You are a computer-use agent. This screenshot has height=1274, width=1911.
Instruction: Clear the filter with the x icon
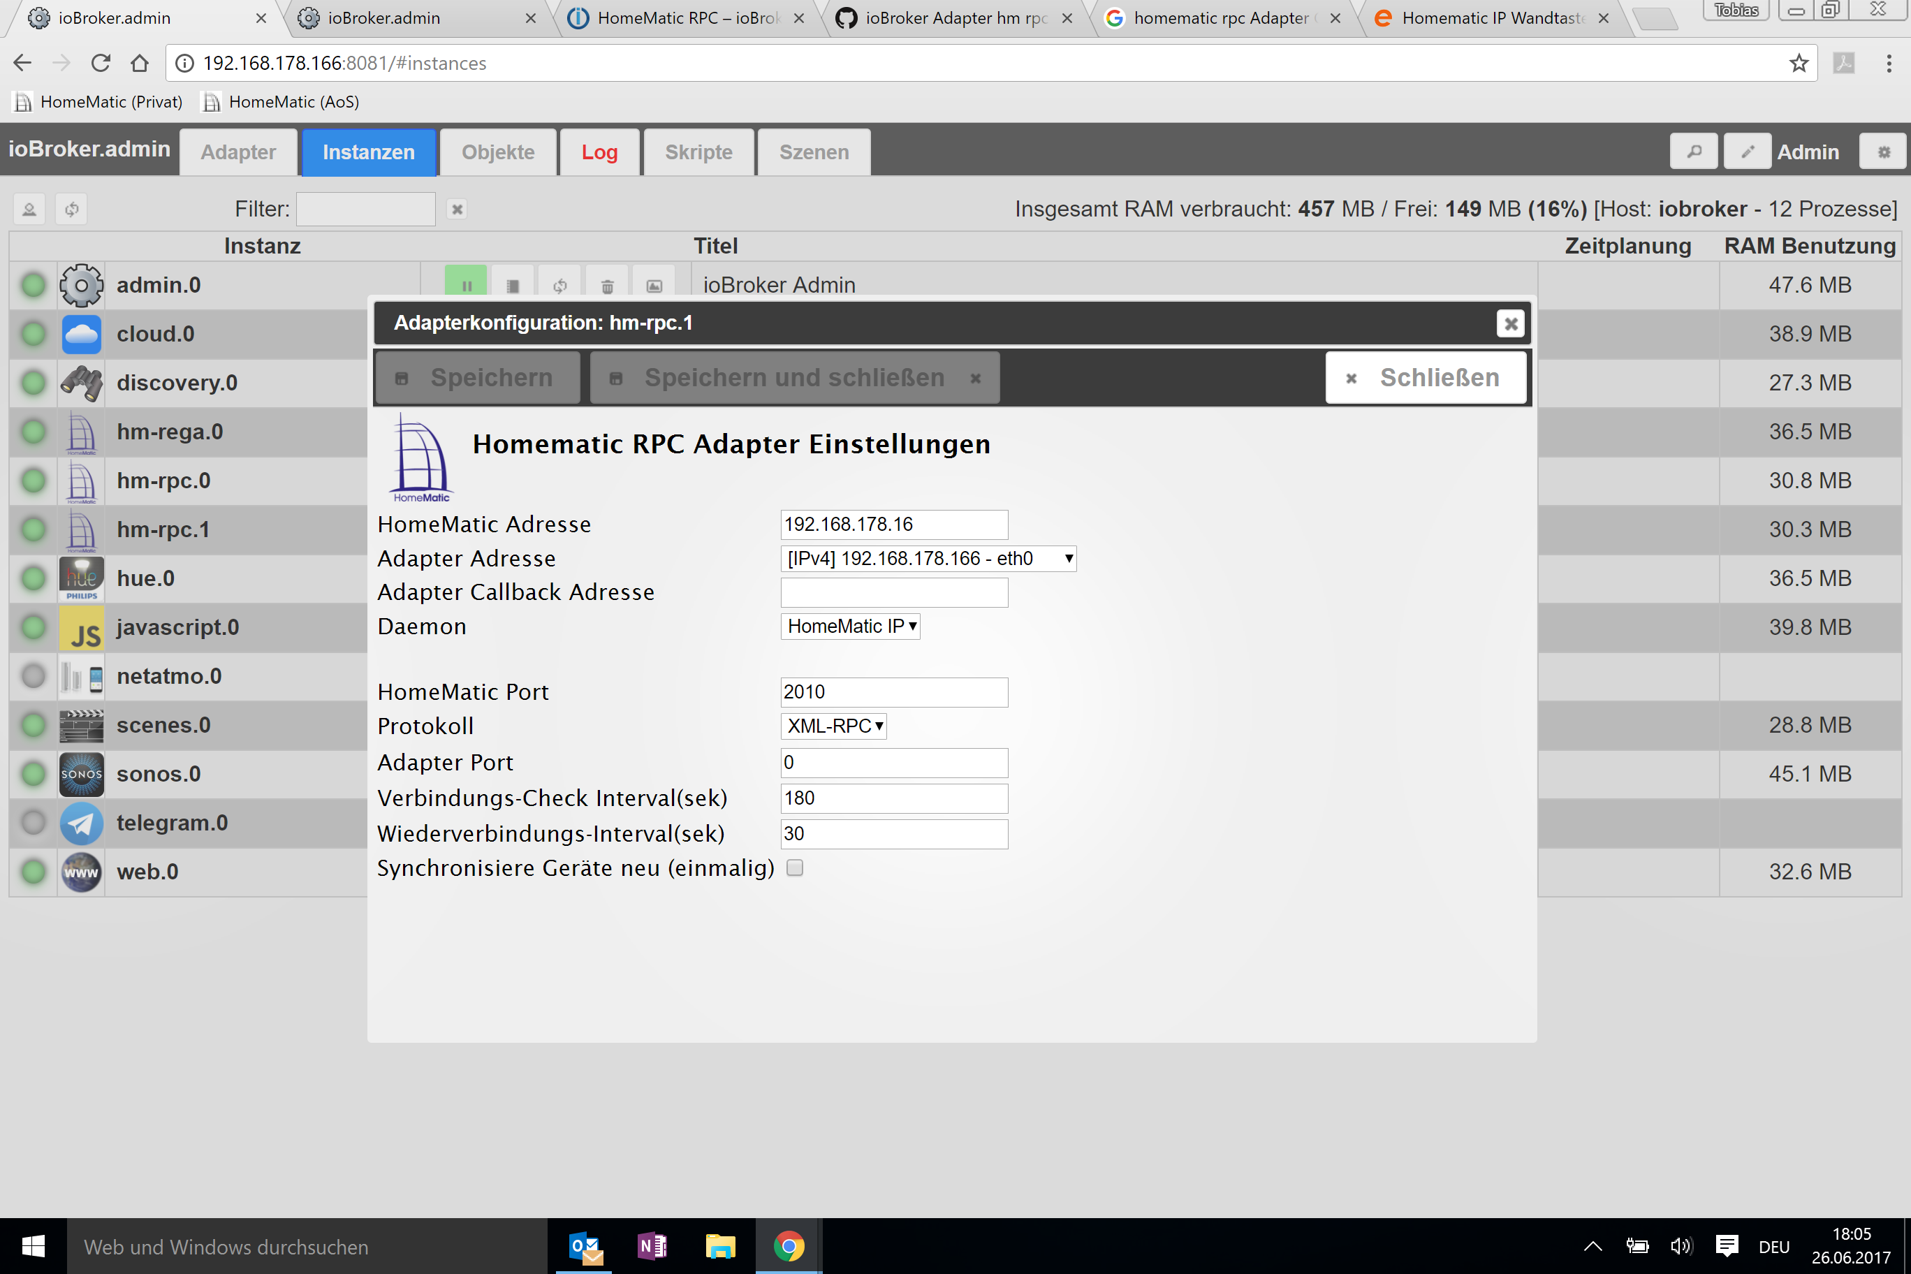pyautogui.click(x=457, y=210)
